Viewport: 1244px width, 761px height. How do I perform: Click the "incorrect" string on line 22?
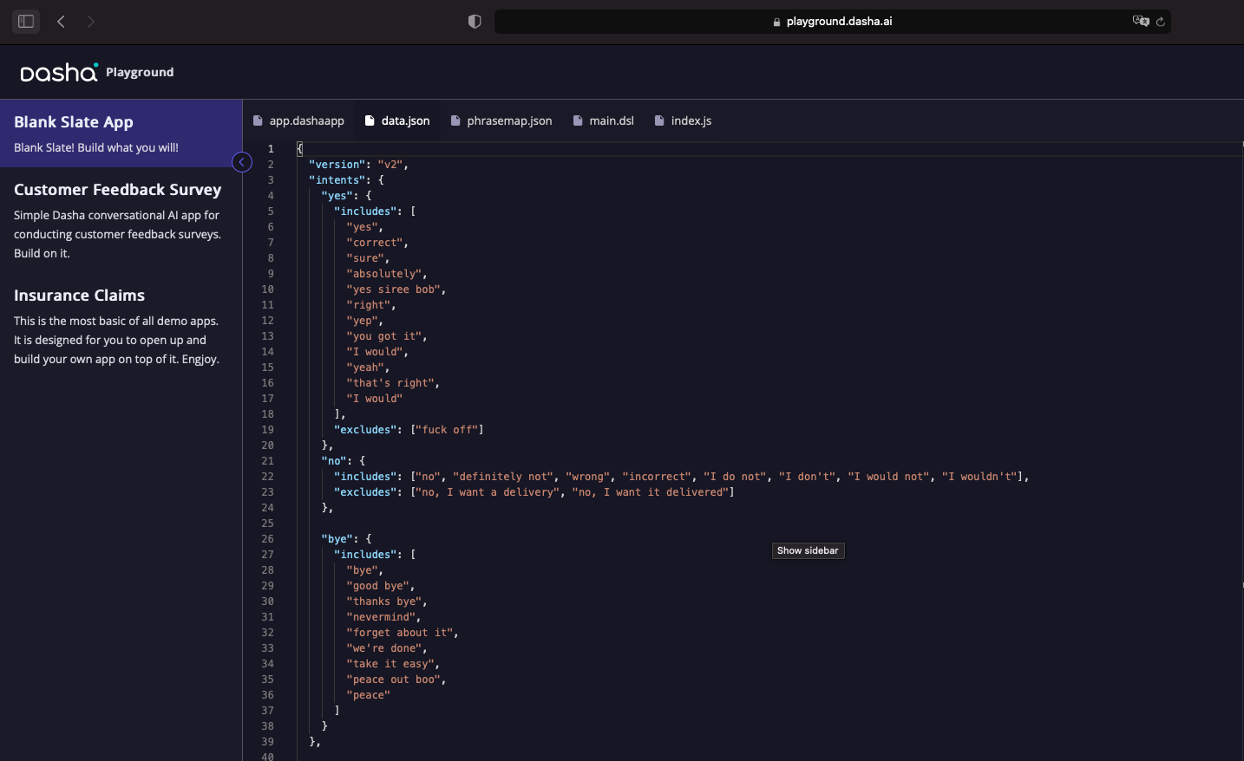pyautogui.click(x=657, y=477)
